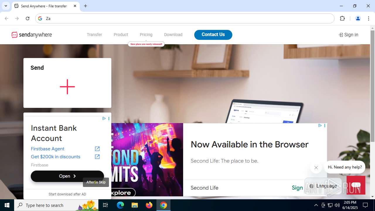The width and height of the screenshot is (375, 211).
Task: Reload the current page
Action: pos(28,18)
